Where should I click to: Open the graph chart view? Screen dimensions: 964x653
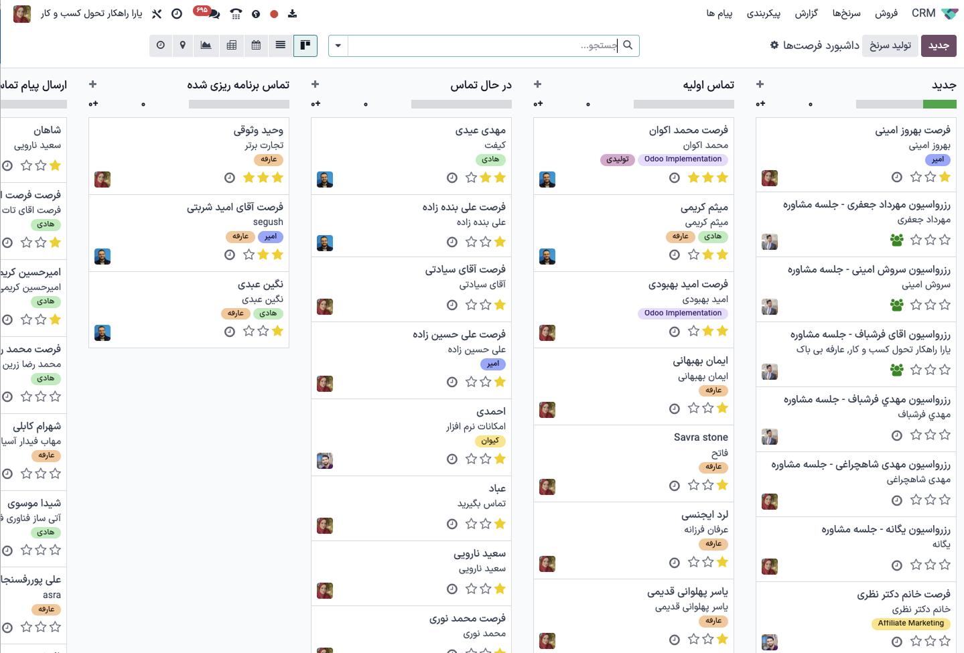(x=206, y=46)
